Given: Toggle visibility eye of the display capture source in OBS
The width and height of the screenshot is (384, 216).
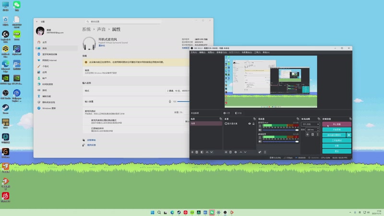Looking at the screenshot, I should point(250,124).
